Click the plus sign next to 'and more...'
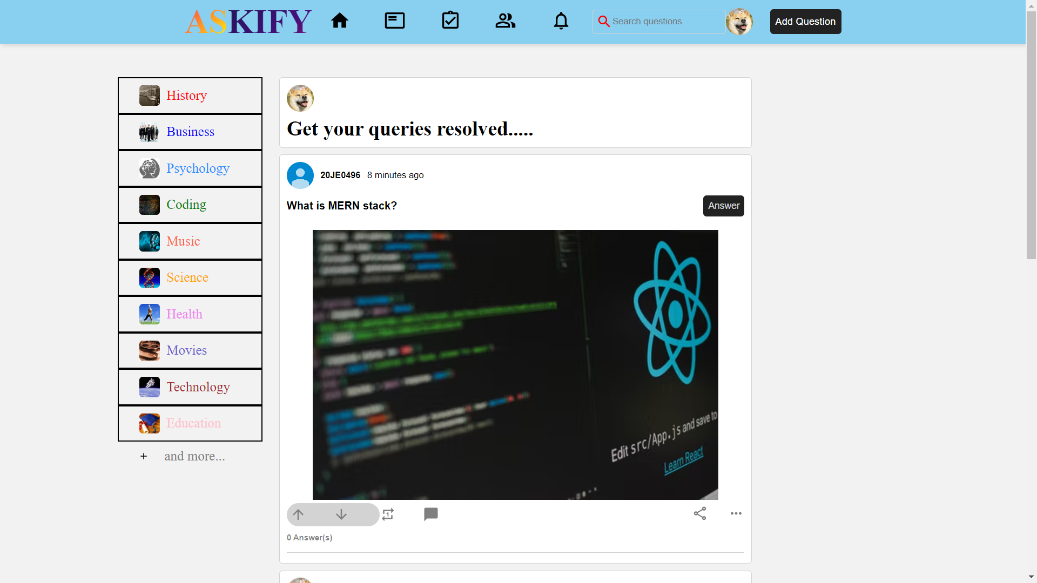1037x583 pixels. (143, 456)
